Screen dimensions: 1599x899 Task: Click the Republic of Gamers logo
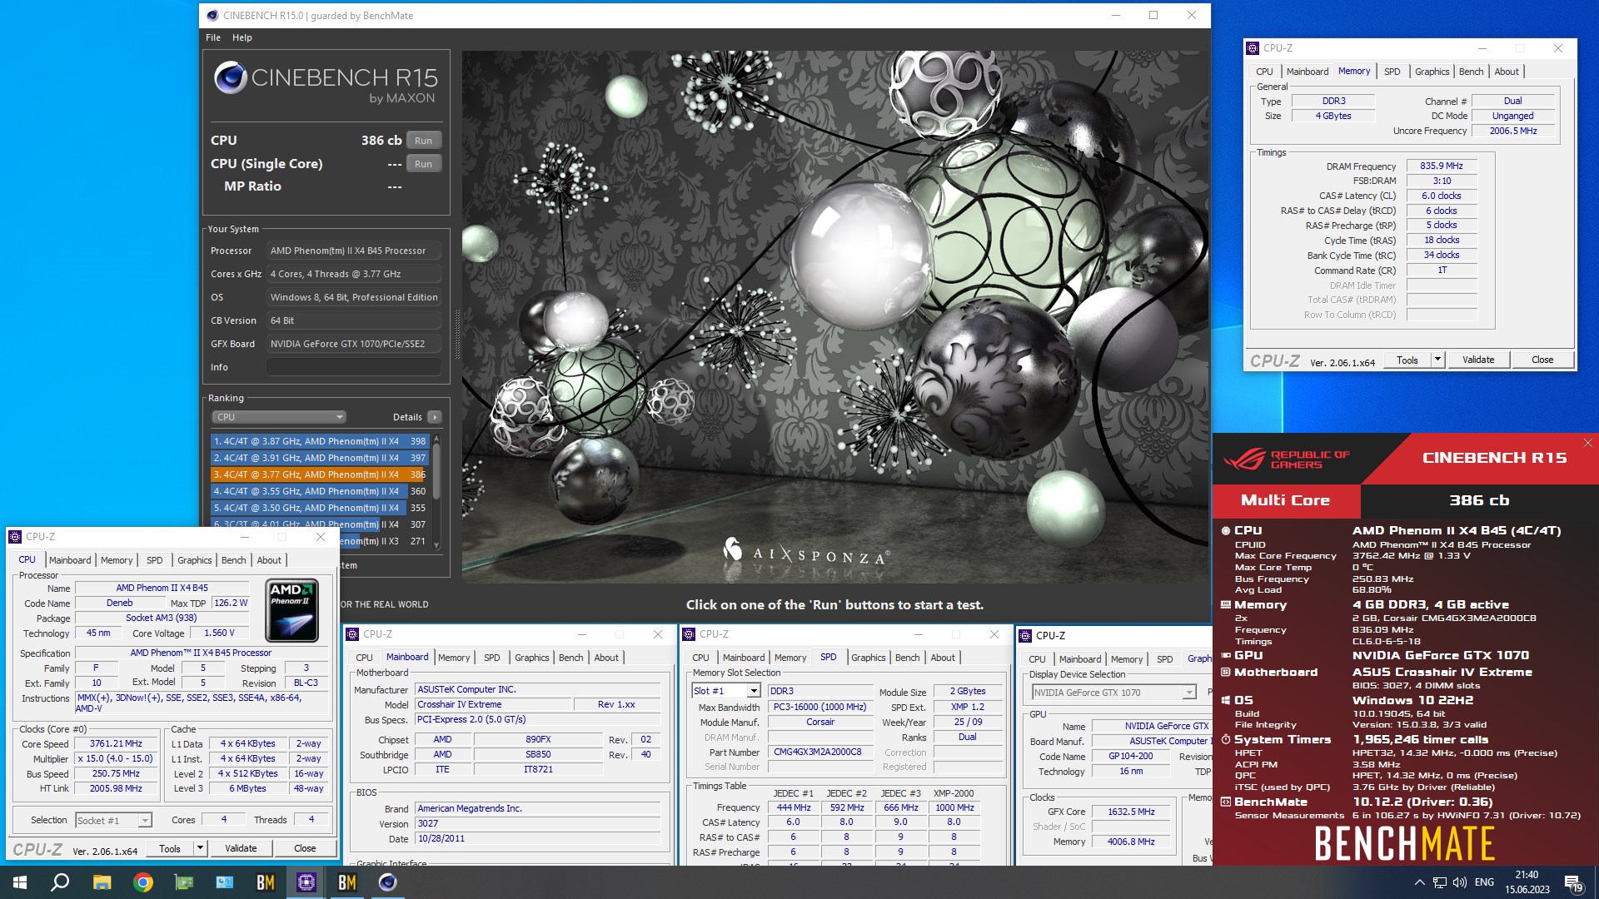[x=1286, y=459]
